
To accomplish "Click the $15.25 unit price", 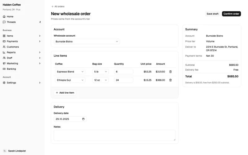I will pyautogui.click(x=148, y=80).
